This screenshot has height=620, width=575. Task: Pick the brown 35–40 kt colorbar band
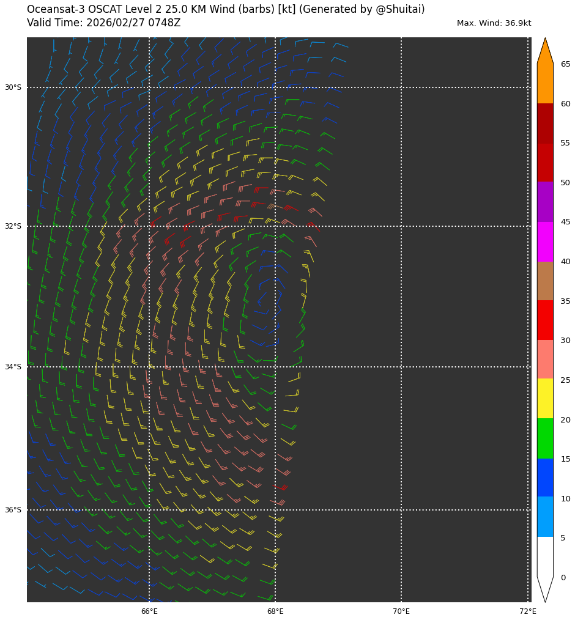545,281
